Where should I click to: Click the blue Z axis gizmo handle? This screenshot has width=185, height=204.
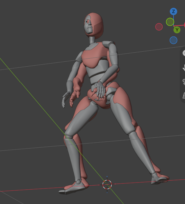[x=173, y=12]
